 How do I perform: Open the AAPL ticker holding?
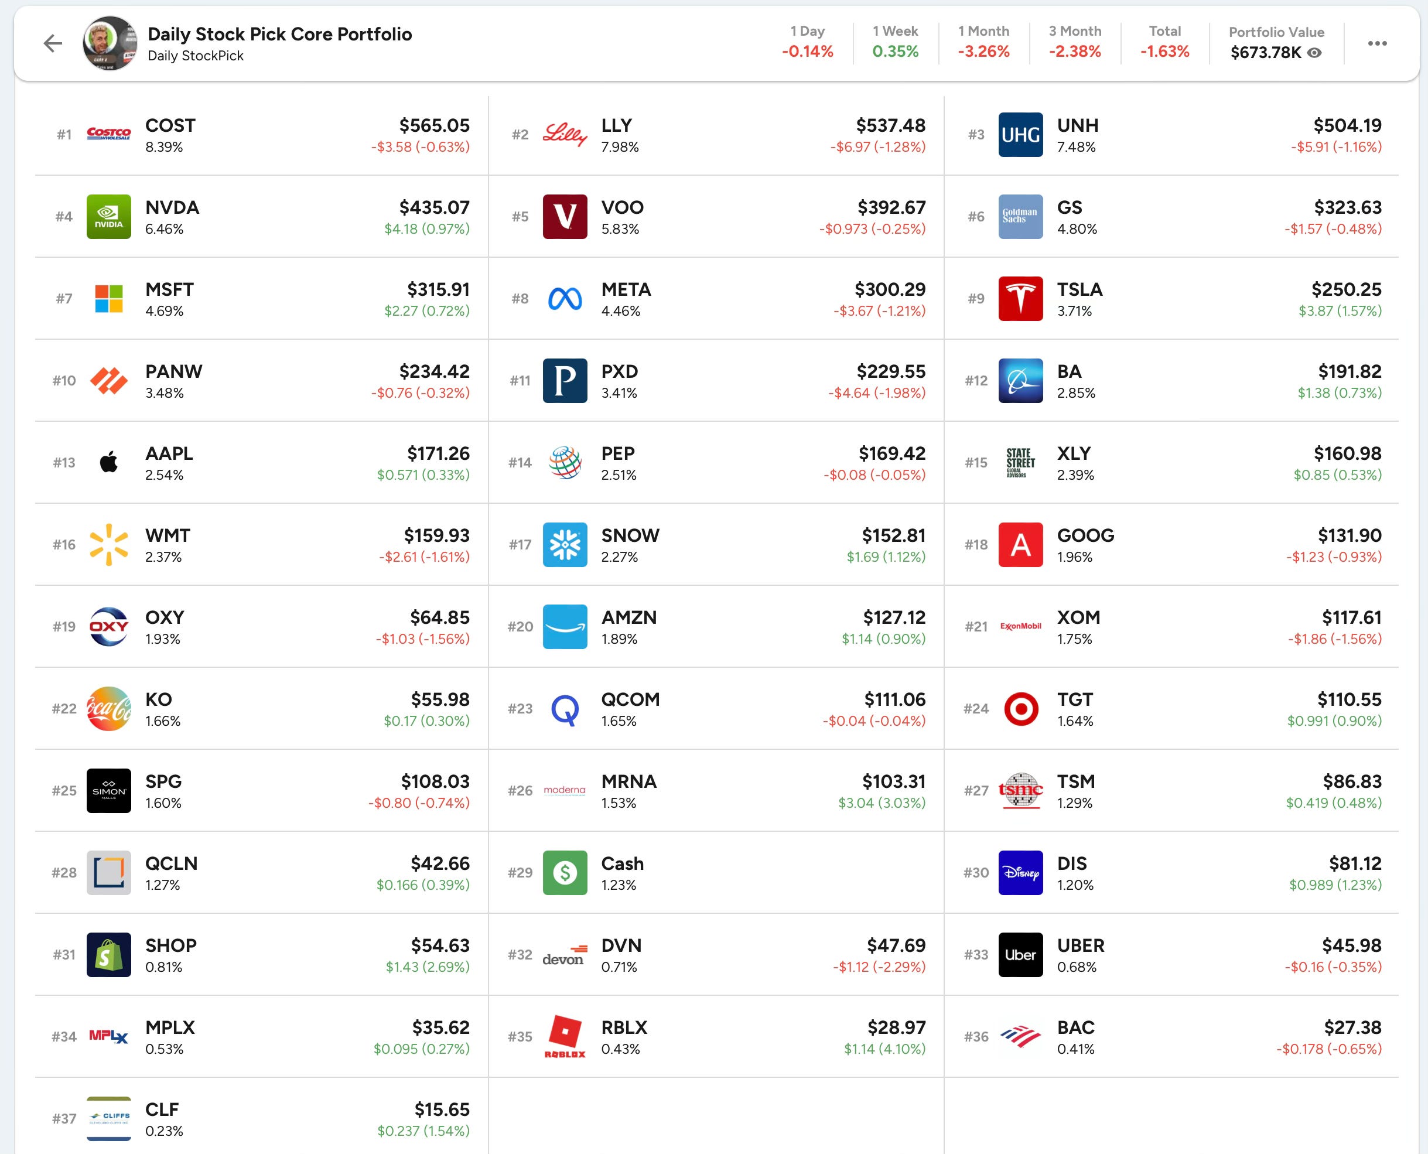click(x=169, y=453)
